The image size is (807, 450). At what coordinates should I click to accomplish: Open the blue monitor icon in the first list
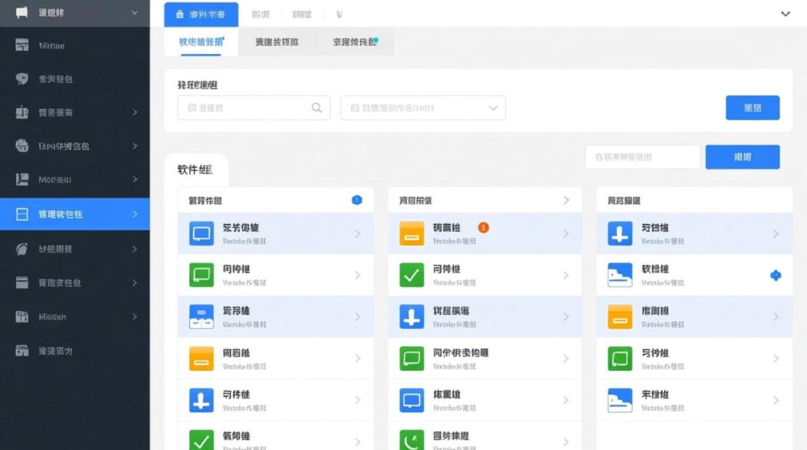coord(202,233)
